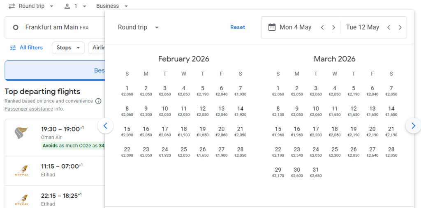Select the Etihad 22:15 – 18:25 flight
Viewport: 421px width, 208px height.
tap(55, 197)
